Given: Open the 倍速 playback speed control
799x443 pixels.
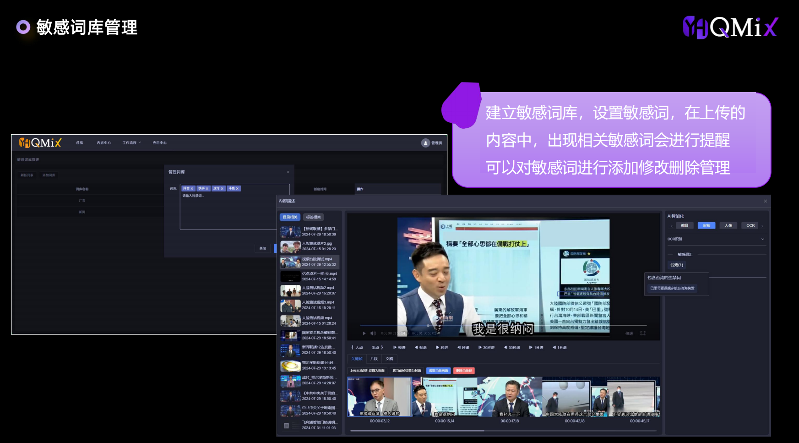Looking at the screenshot, I should point(630,333).
